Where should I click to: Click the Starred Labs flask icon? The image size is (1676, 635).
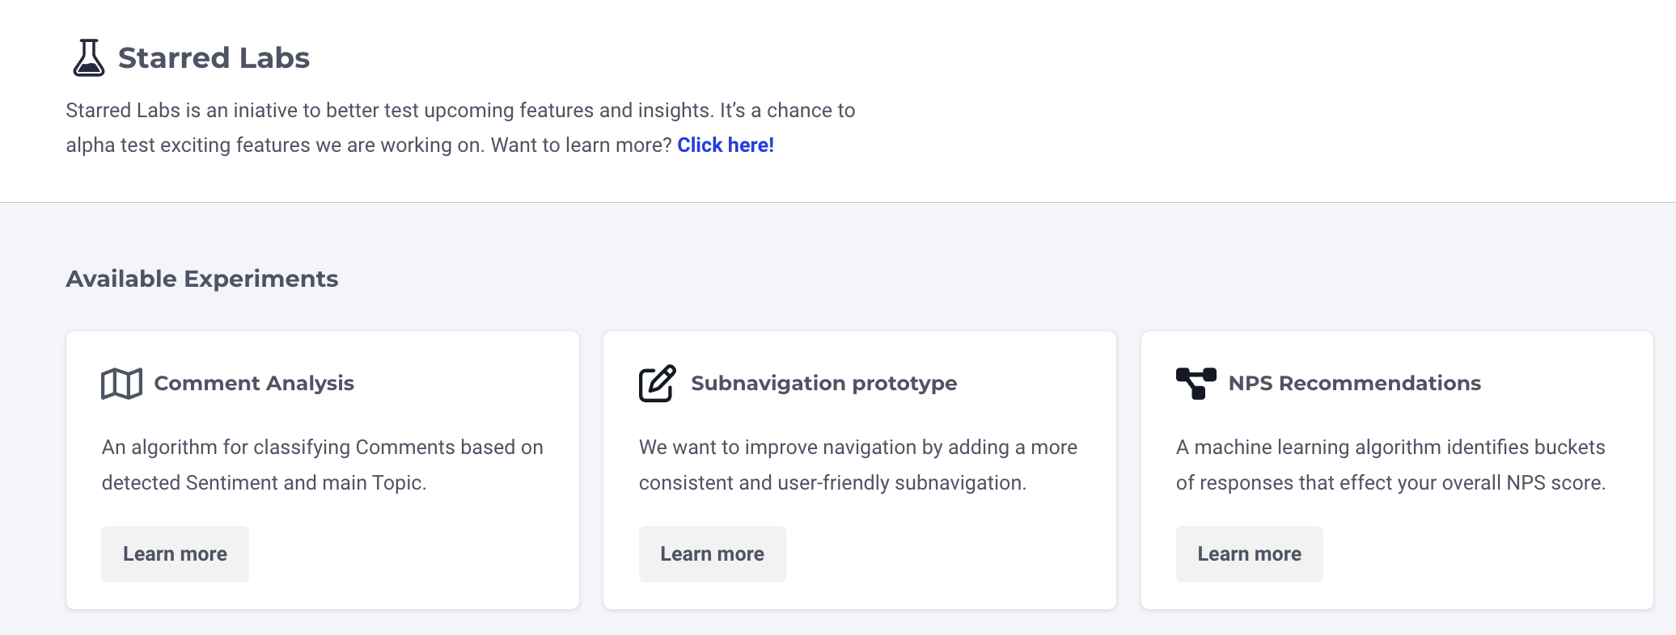(88, 58)
